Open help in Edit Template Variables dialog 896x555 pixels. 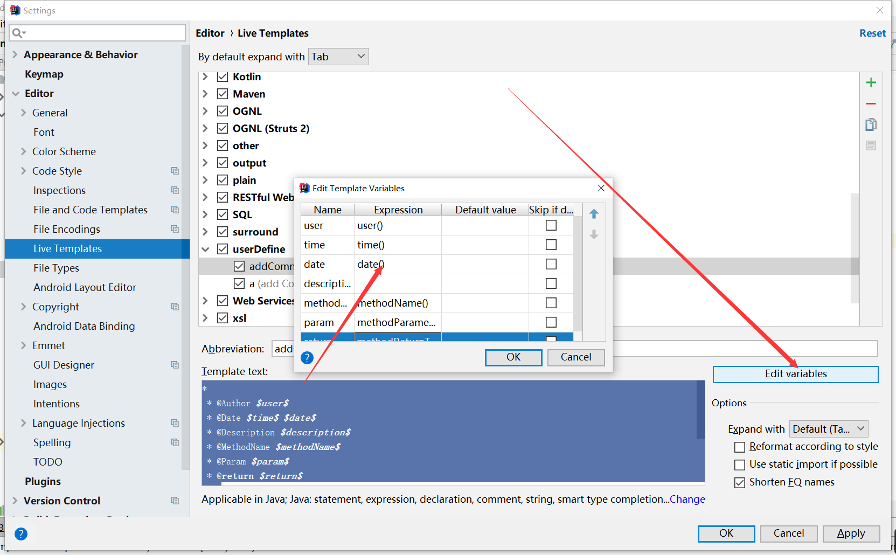point(307,358)
